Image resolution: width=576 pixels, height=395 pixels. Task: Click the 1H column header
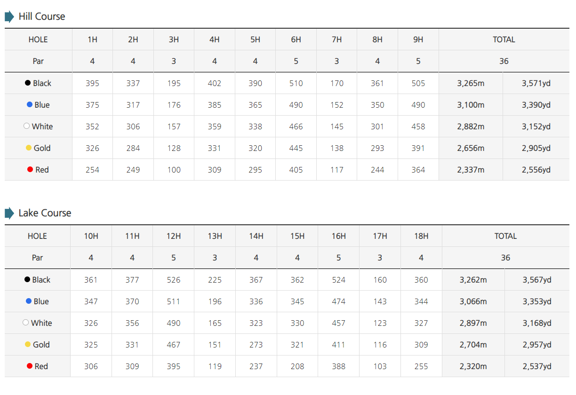(92, 39)
